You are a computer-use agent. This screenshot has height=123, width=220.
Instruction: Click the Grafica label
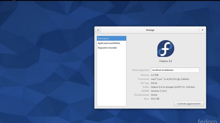coord(146,87)
